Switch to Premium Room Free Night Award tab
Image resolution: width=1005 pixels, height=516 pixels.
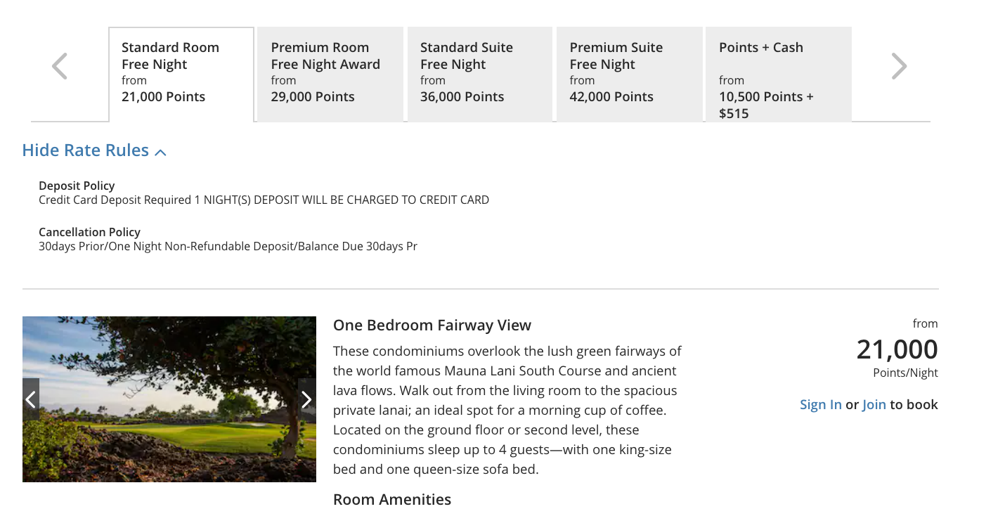tap(330, 74)
